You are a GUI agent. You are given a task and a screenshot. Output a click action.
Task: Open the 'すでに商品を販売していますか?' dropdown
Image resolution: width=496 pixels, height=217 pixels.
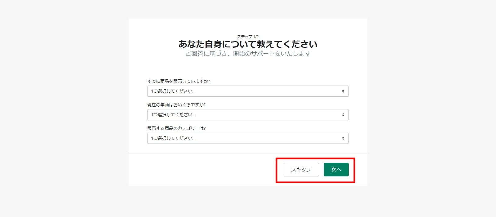coord(248,91)
